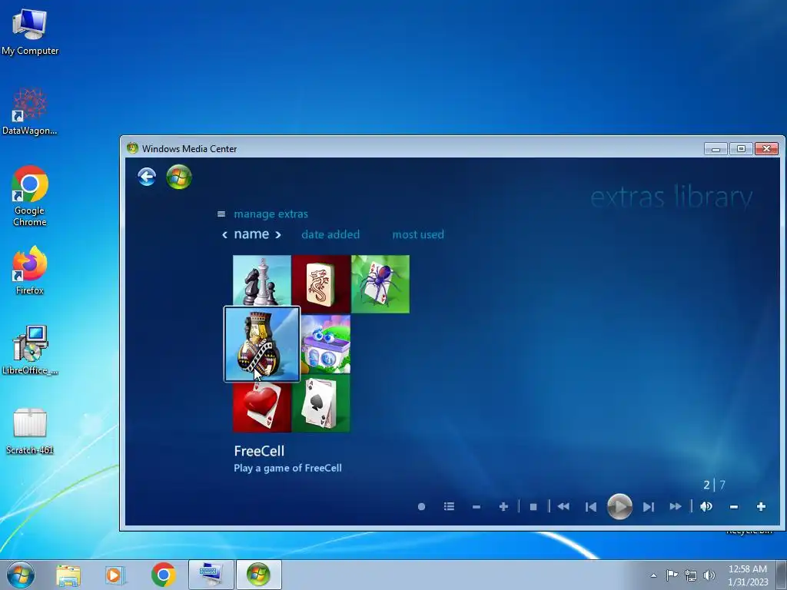Viewport: 787px width, 590px height.
Task: Open the guide list icon in transport bar
Action: tap(449, 507)
